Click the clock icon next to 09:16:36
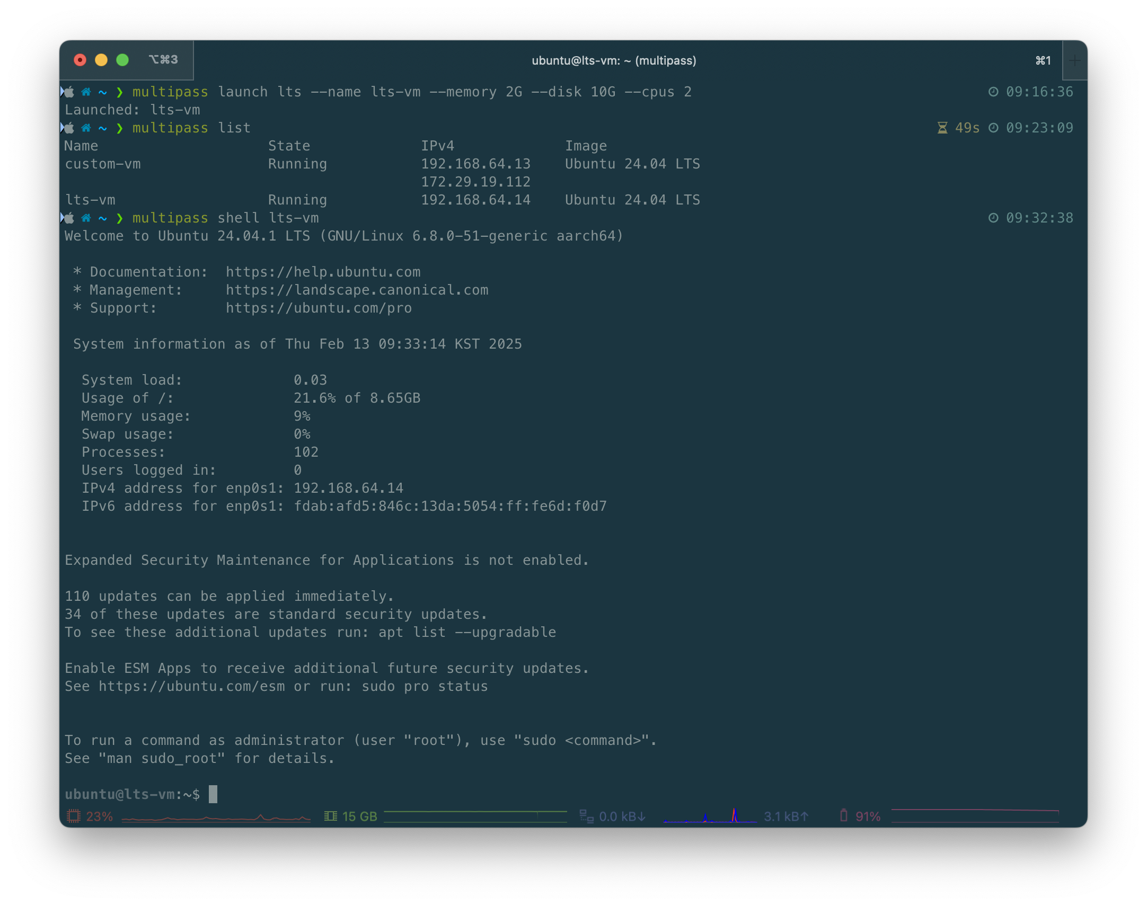1147x906 pixels. tap(993, 92)
